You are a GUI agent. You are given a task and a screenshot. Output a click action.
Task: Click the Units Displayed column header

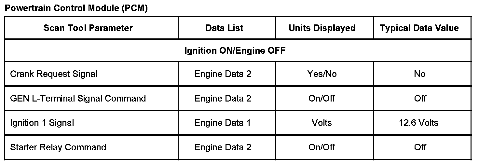(322, 28)
